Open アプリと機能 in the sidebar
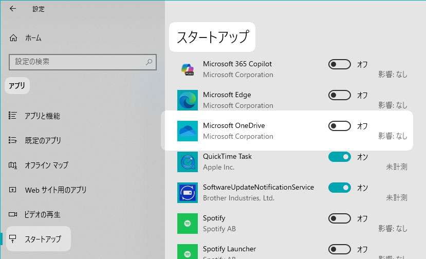The width and height of the screenshot is (426, 259). (42, 116)
